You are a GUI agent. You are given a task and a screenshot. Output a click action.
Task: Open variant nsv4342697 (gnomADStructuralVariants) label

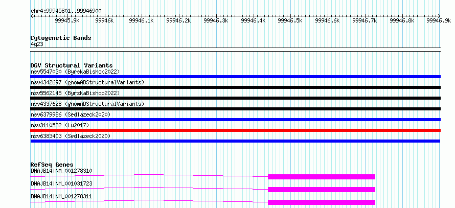point(87,82)
